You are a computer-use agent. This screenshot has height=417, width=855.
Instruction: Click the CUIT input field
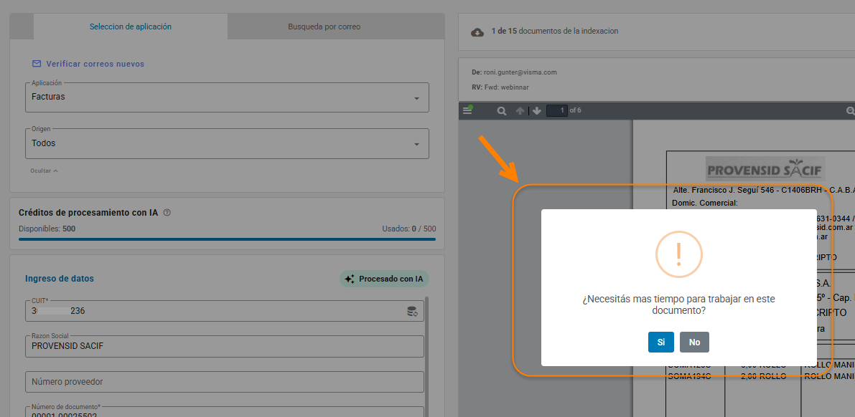(224, 311)
